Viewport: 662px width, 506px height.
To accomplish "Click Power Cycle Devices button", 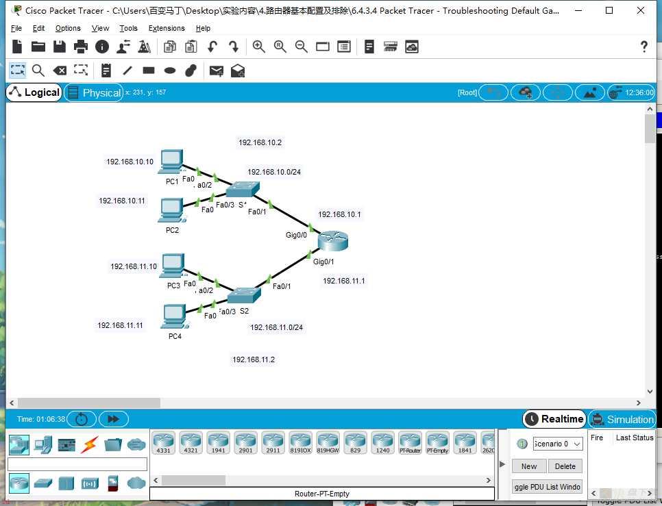I will [82, 419].
